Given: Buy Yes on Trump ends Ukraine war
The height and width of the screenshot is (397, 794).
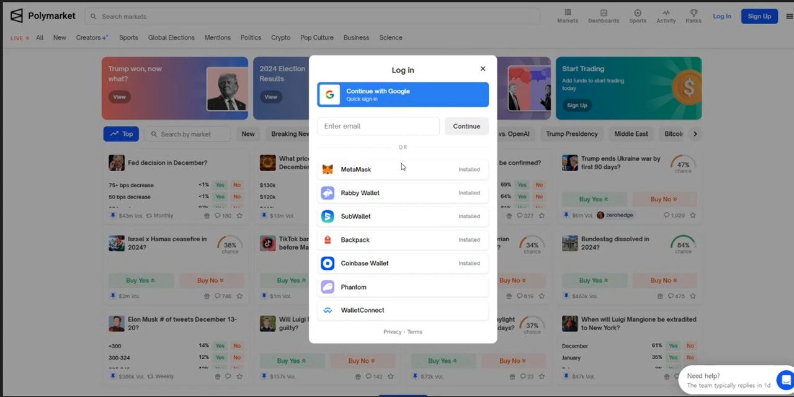Looking at the screenshot, I should pos(594,199).
